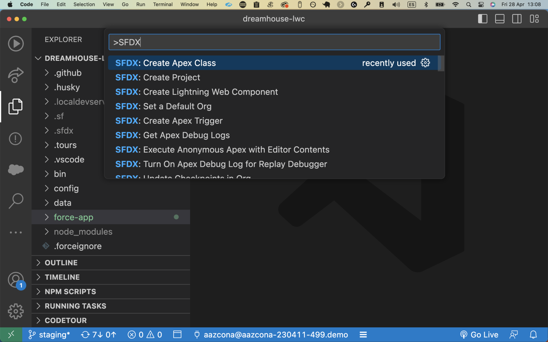Open the Accounts icon with badge
This screenshot has height=342, width=548.
coord(16,280)
